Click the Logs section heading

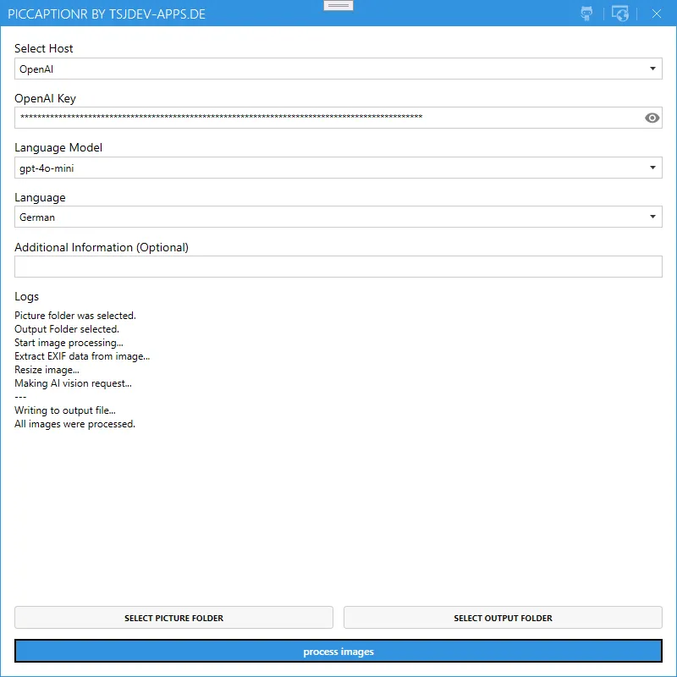pos(26,296)
